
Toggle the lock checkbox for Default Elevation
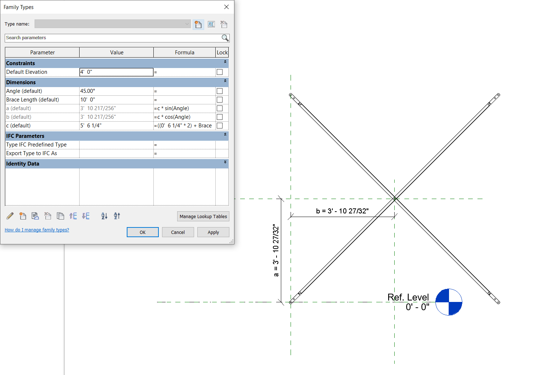click(220, 72)
